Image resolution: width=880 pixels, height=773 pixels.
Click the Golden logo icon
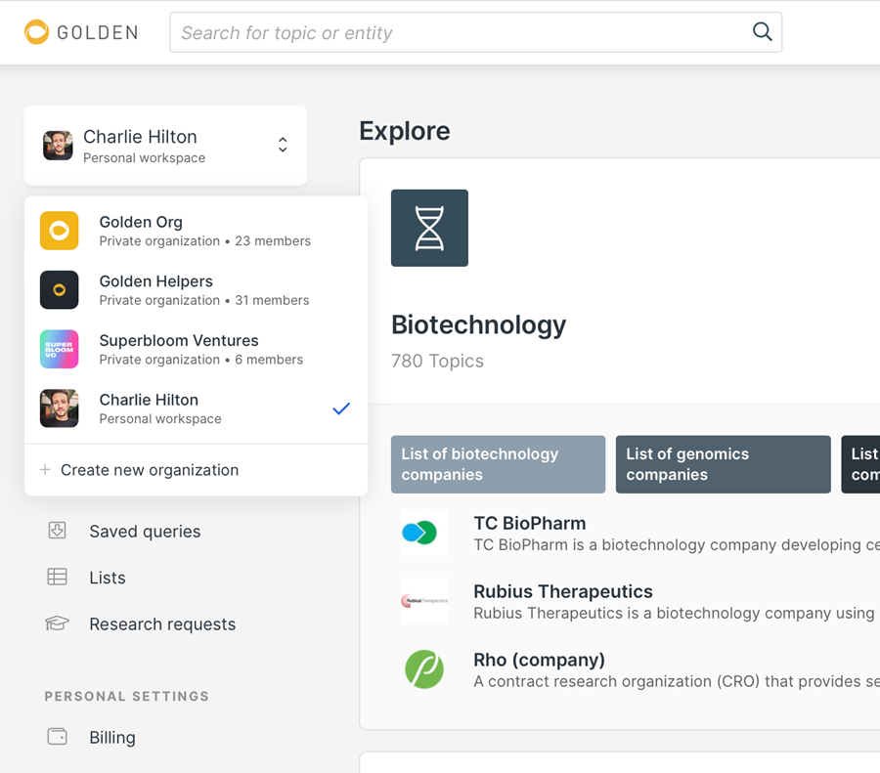pos(36,32)
